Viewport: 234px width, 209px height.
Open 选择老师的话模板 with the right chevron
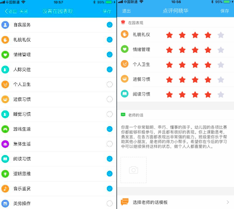coord(228,202)
